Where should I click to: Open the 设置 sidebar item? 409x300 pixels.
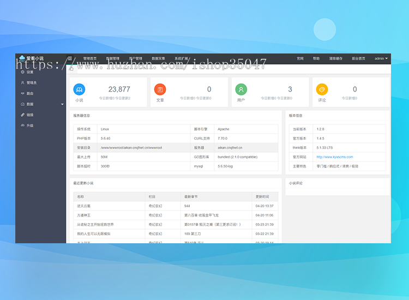tap(40, 72)
